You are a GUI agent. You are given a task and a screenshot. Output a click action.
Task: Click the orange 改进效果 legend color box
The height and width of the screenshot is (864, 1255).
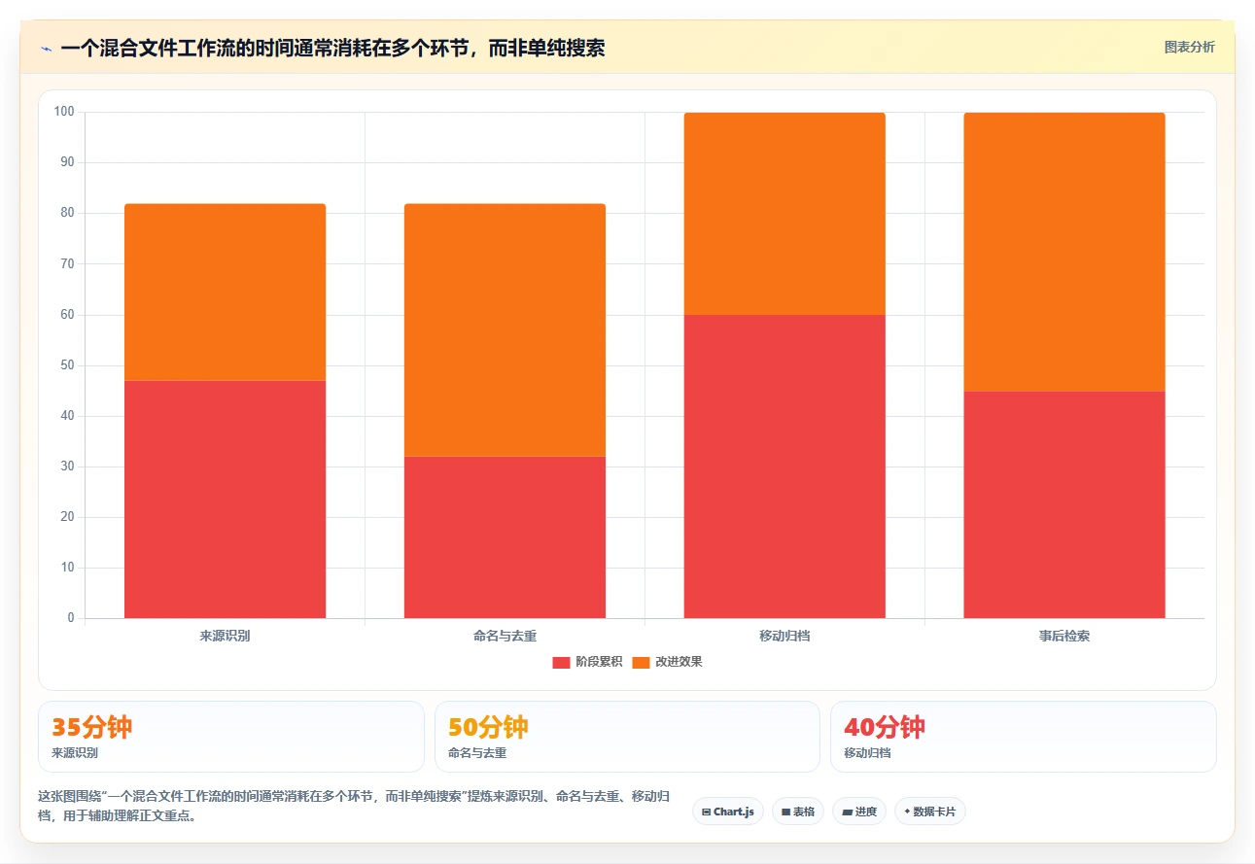tap(641, 662)
